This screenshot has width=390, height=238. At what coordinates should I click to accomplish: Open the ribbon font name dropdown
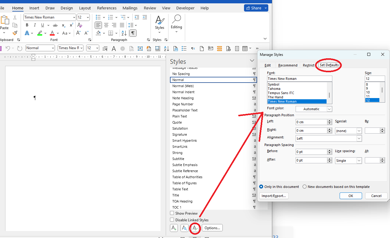(x=74, y=17)
